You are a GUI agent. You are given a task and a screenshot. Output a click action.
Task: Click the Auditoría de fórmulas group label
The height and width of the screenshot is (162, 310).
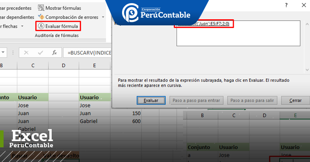tap(57, 36)
